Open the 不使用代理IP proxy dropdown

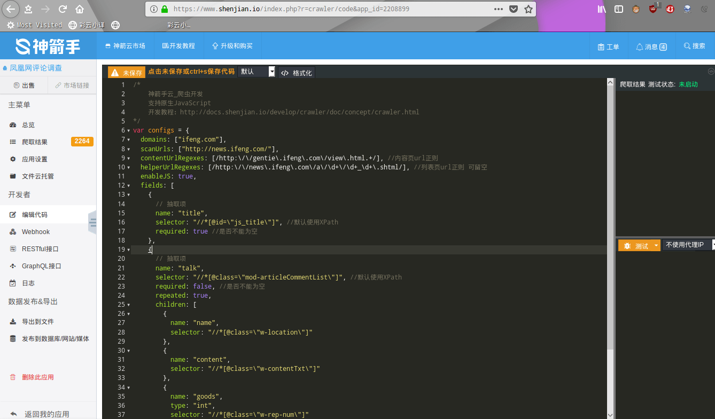tap(689, 245)
